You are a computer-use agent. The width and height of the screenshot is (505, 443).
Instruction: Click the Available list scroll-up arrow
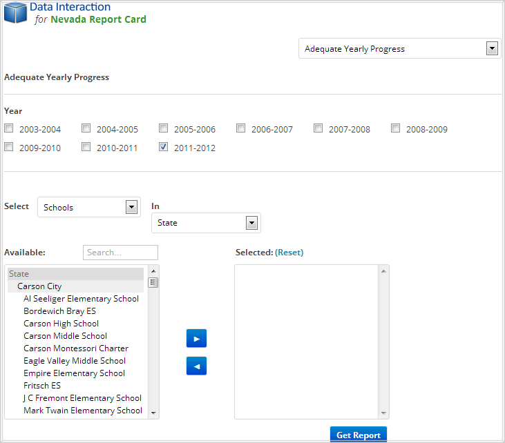coord(153,271)
